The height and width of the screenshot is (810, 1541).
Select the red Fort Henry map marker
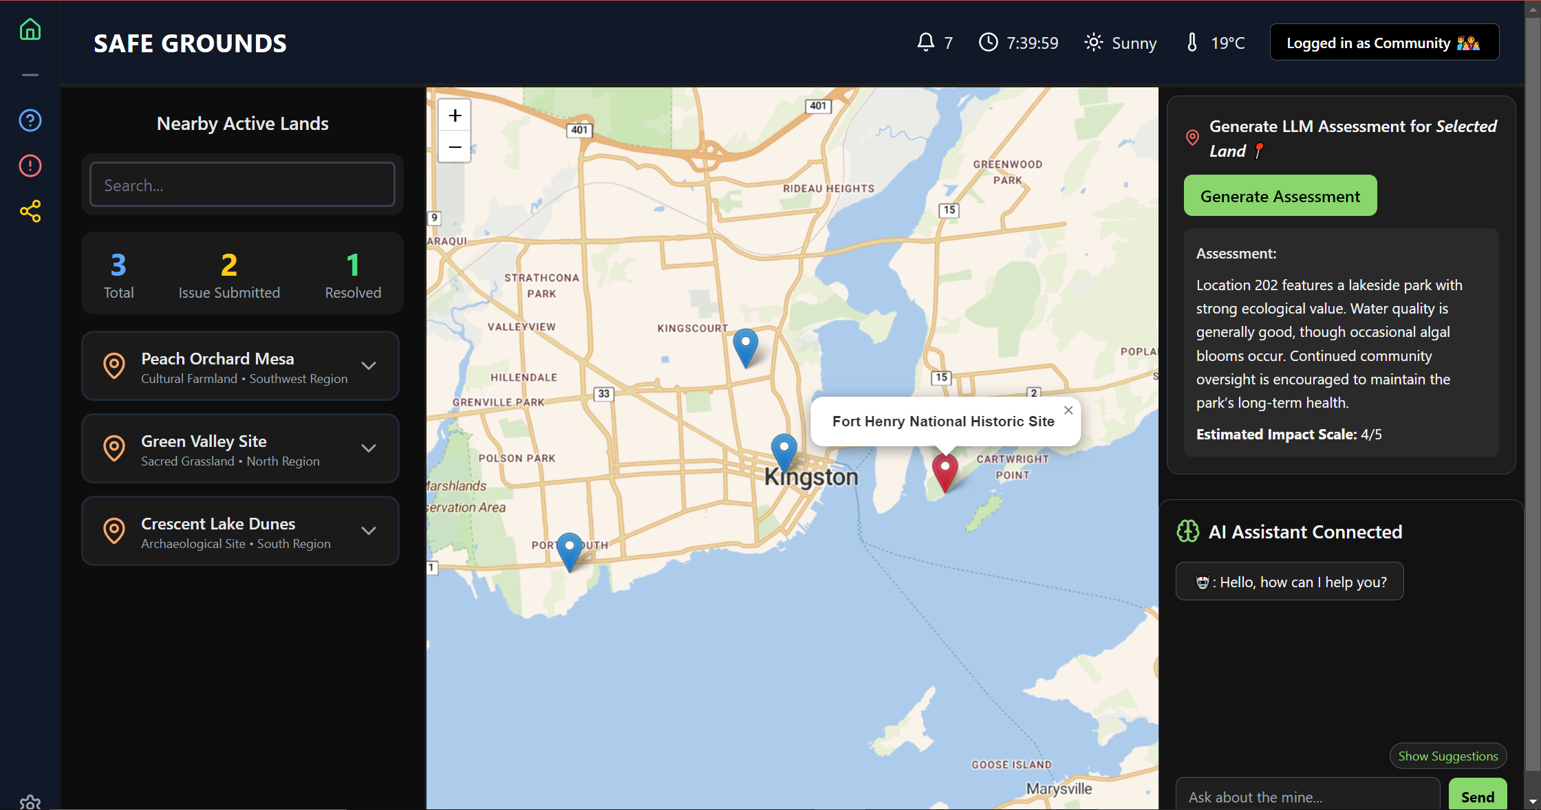[945, 470]
